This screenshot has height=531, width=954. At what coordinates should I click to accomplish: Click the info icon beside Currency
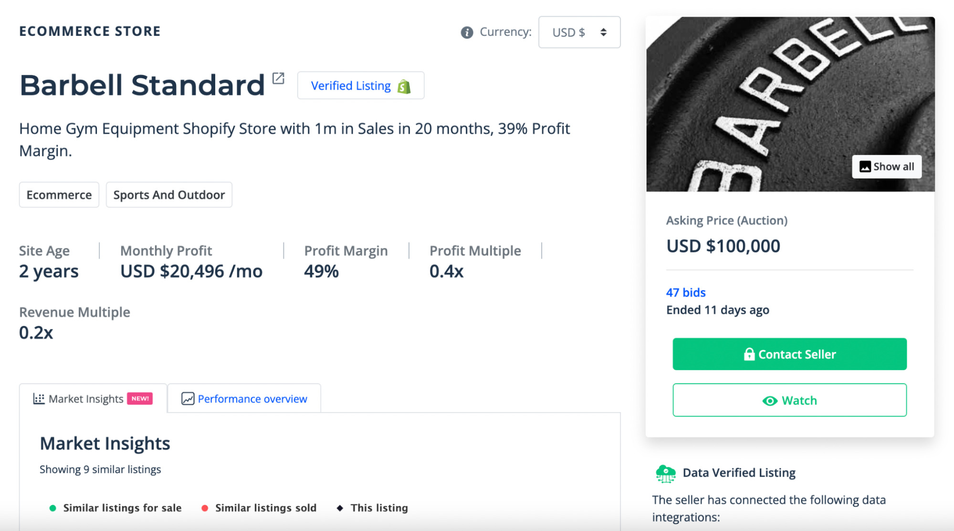tap(466, 32)
